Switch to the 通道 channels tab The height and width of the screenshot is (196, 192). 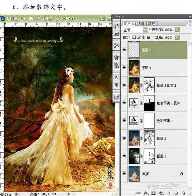[140, 23]
